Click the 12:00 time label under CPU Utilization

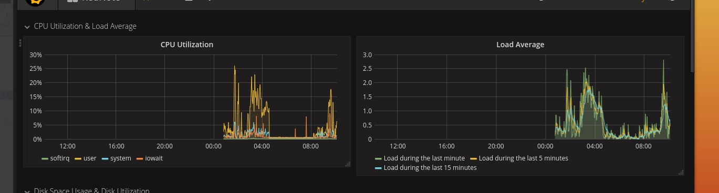68,146
